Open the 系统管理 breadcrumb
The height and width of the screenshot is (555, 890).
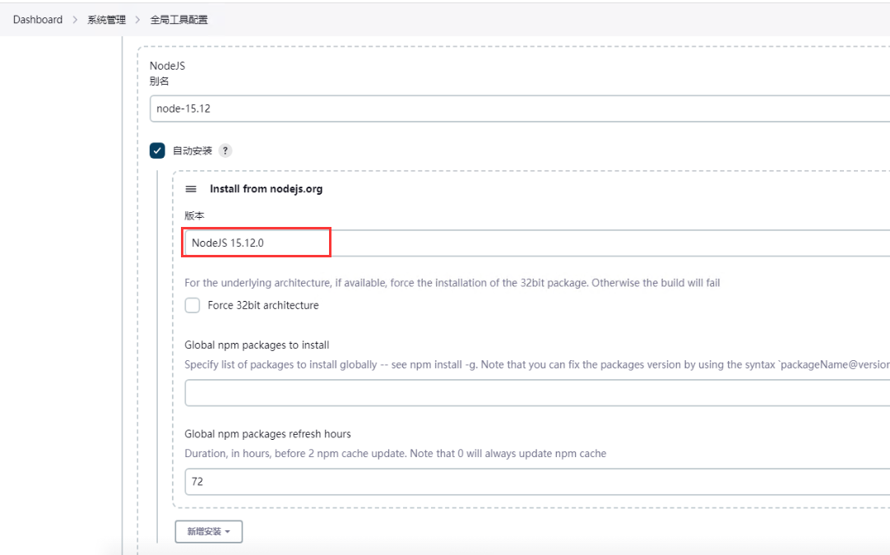pyautogui.click(x=106, y=20)
